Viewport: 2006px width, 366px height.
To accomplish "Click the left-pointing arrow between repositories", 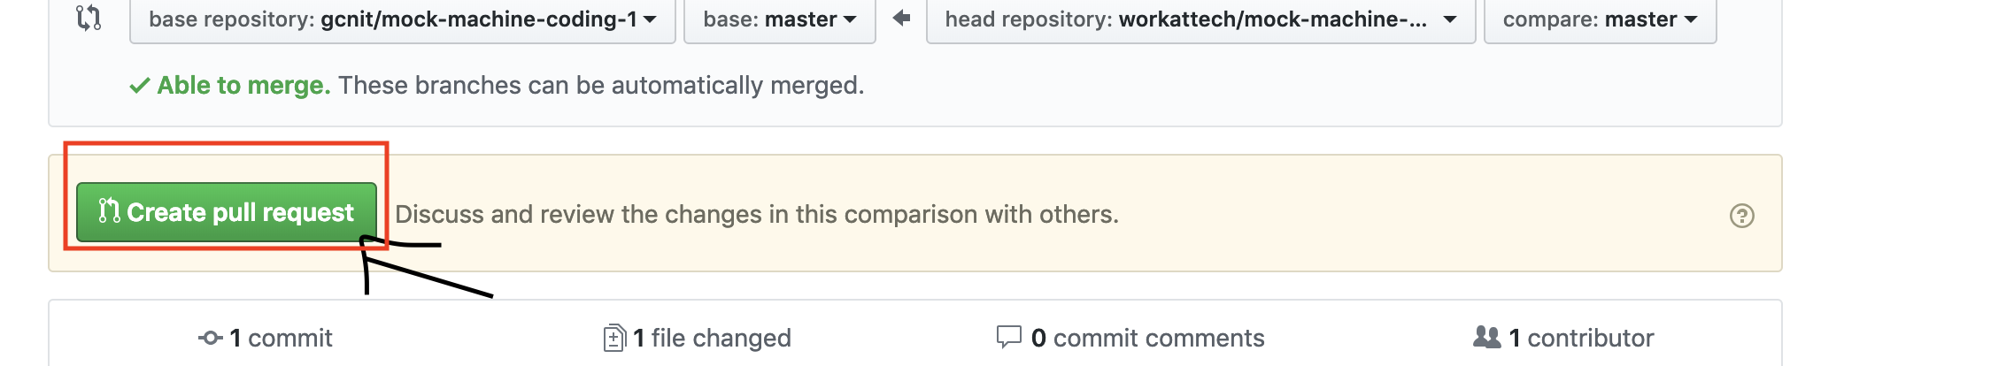I will click(x=901, y=18).
